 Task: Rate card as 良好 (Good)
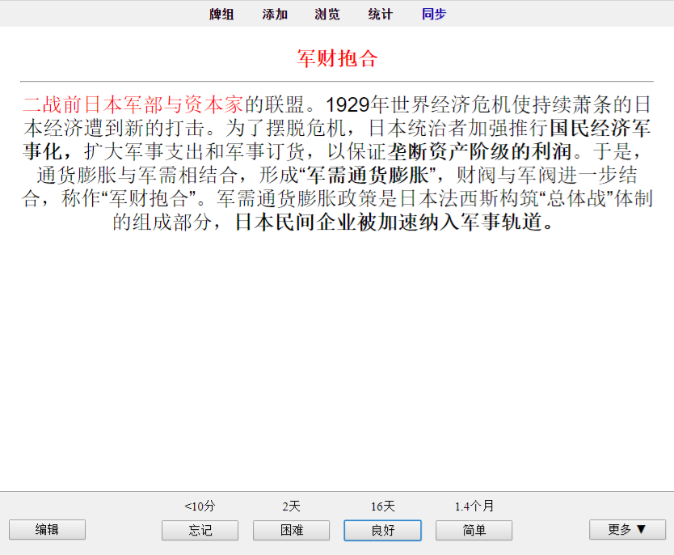pyautogui.click(x=382, y=530)
